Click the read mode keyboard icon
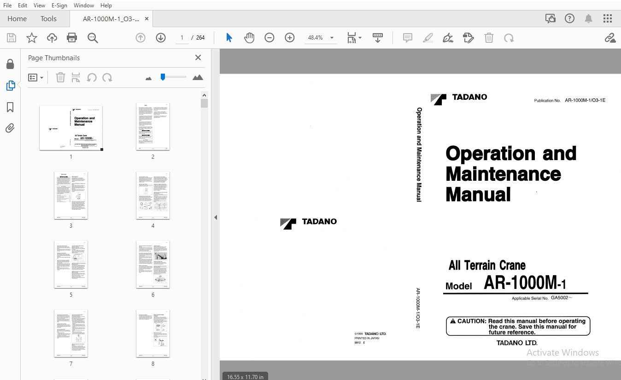Screen dimensions: 621x380 (378, 38)
